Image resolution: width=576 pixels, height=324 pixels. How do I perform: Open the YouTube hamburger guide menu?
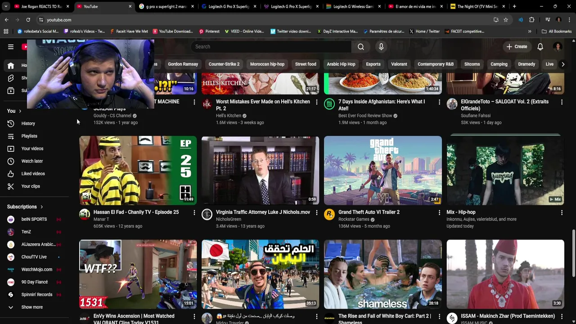pos(10,46)
